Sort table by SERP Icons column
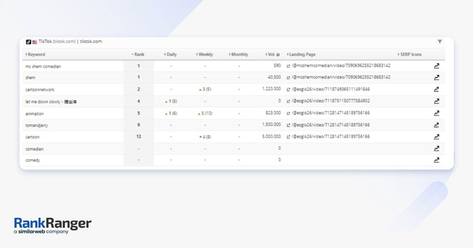473x248 pixels. point(410,54)
